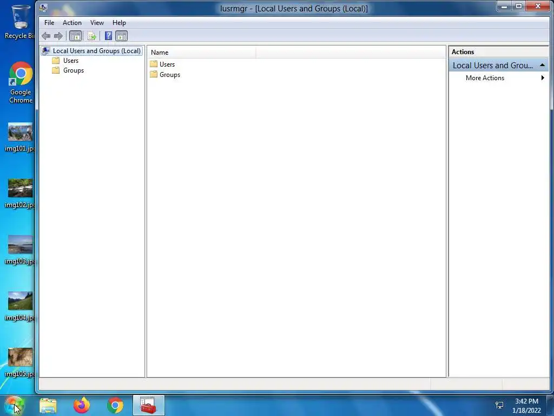The height and width of the screenshot is (416, 554).
Task: Maximize the lusrmgr window
Action: pos(519,6)
